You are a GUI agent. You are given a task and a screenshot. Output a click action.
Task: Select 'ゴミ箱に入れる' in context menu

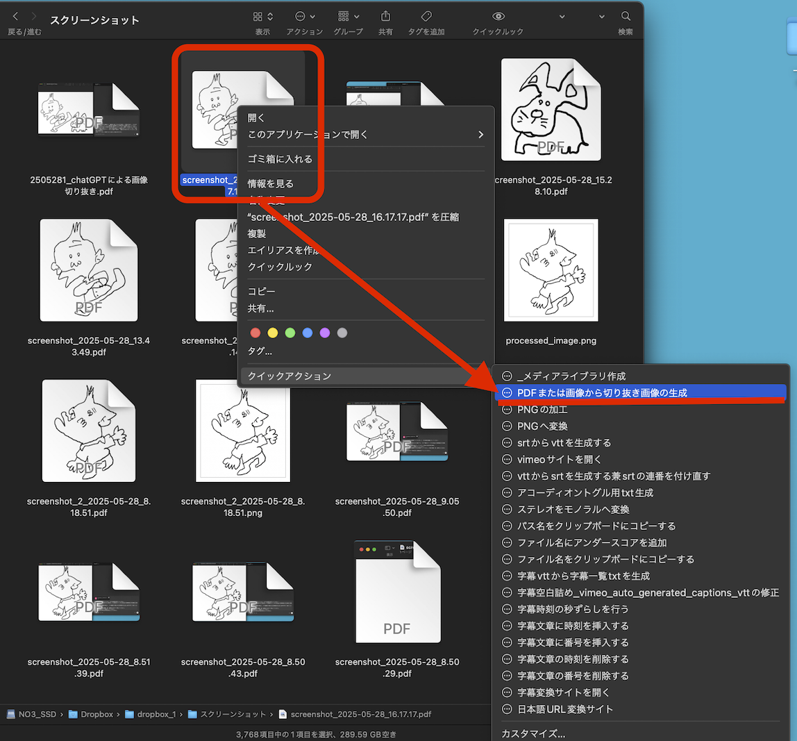pos(280,159)
